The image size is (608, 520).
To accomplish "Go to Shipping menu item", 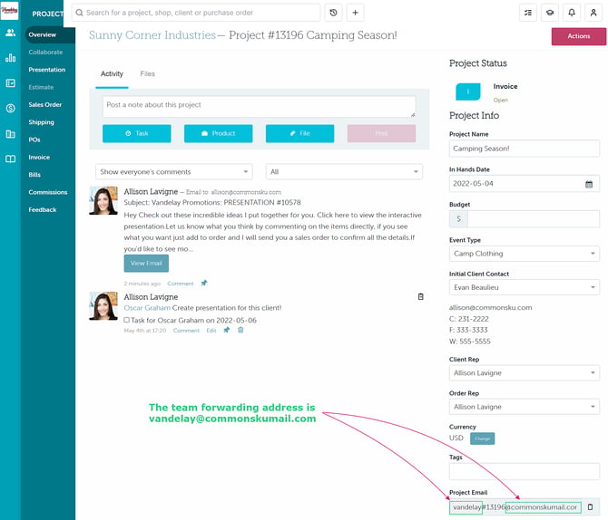I will pyautogui.click(x=41, y=122).
